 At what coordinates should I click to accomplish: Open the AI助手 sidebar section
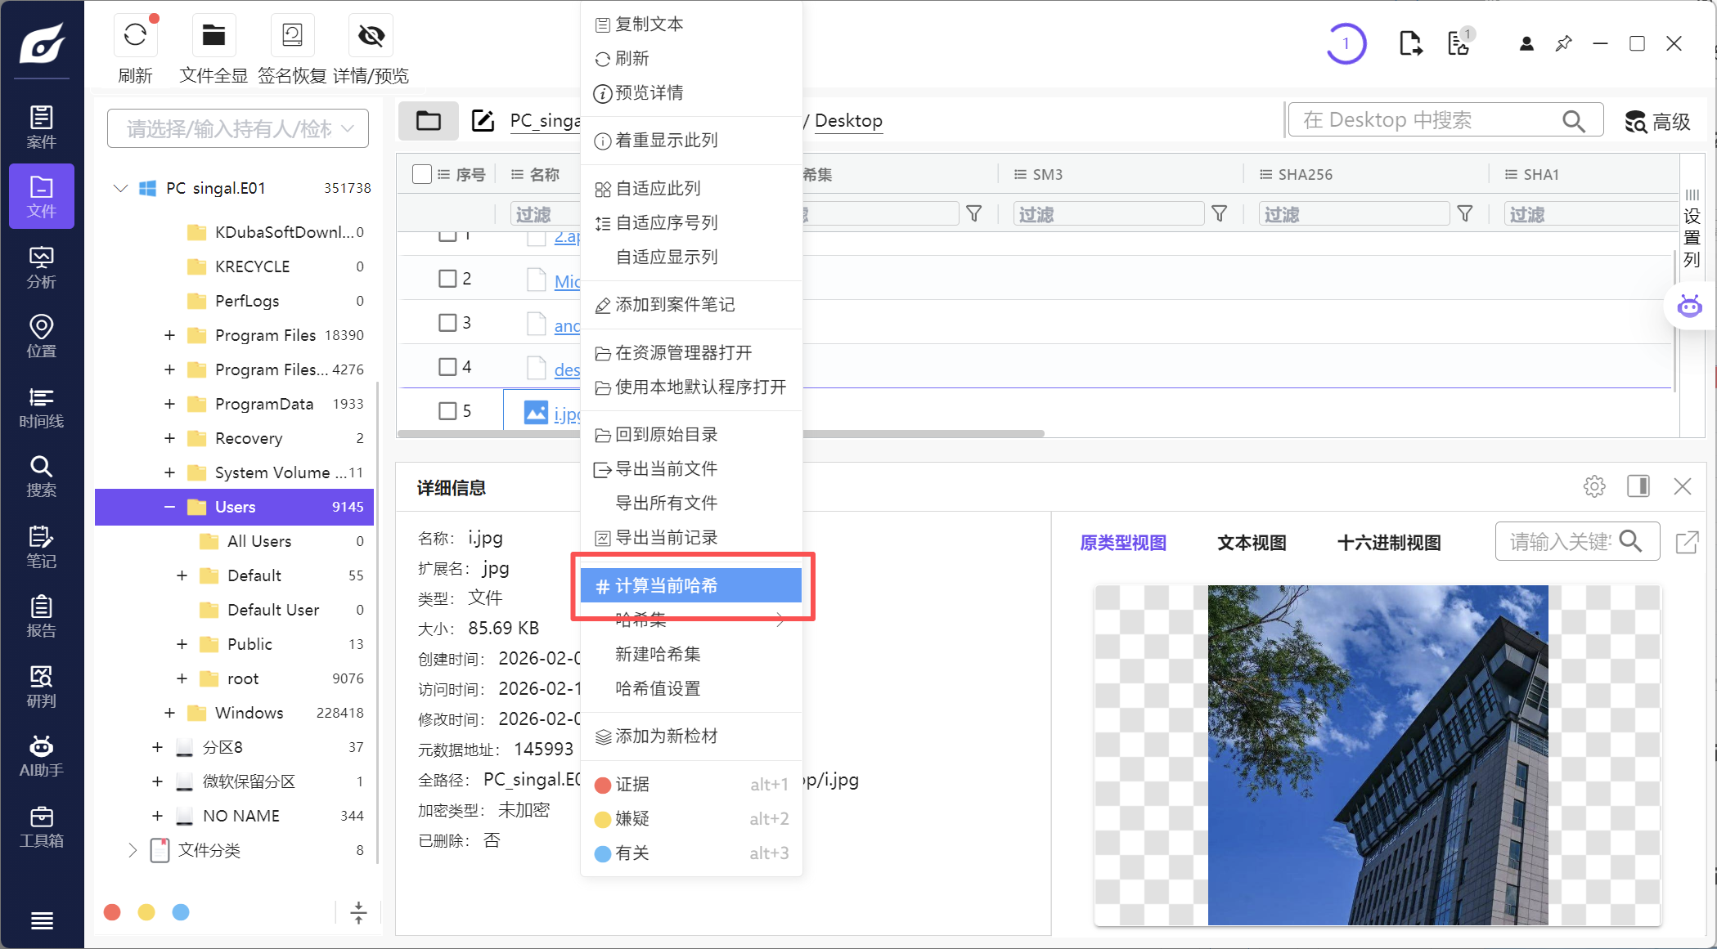pyautogui.click(x=41, y=756)
